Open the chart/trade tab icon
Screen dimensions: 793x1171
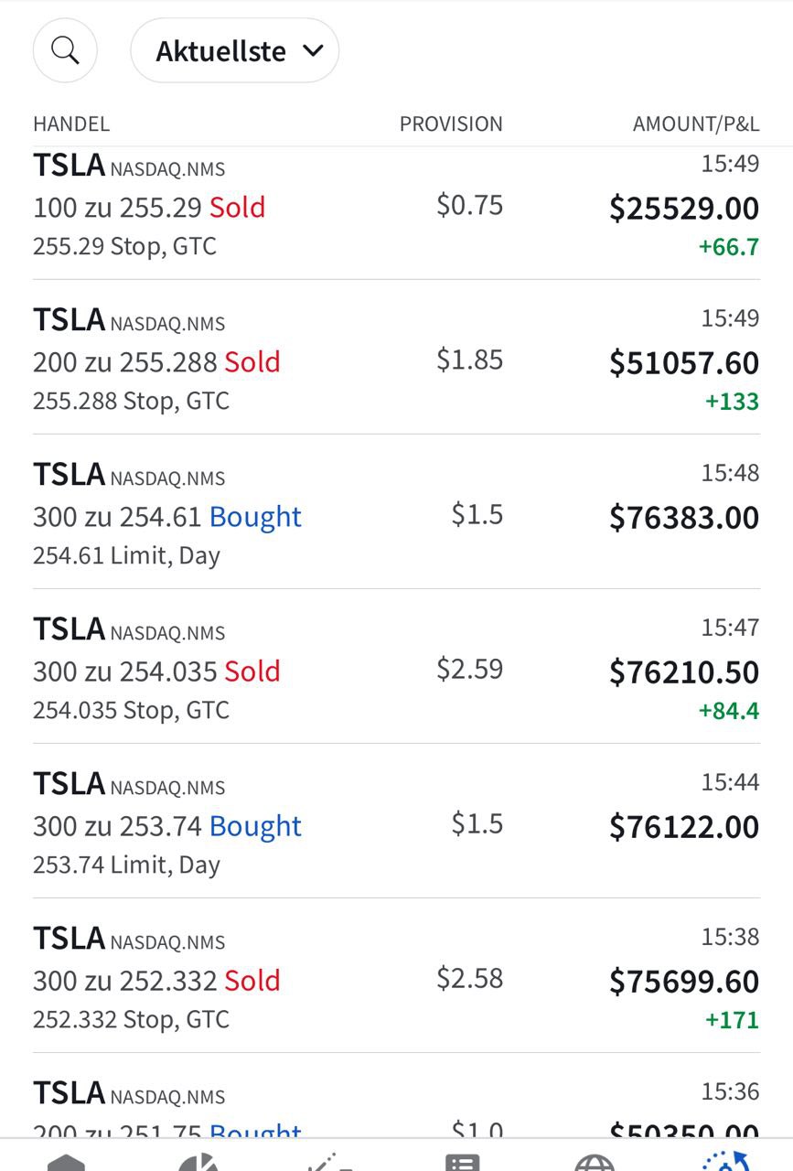329,1162
